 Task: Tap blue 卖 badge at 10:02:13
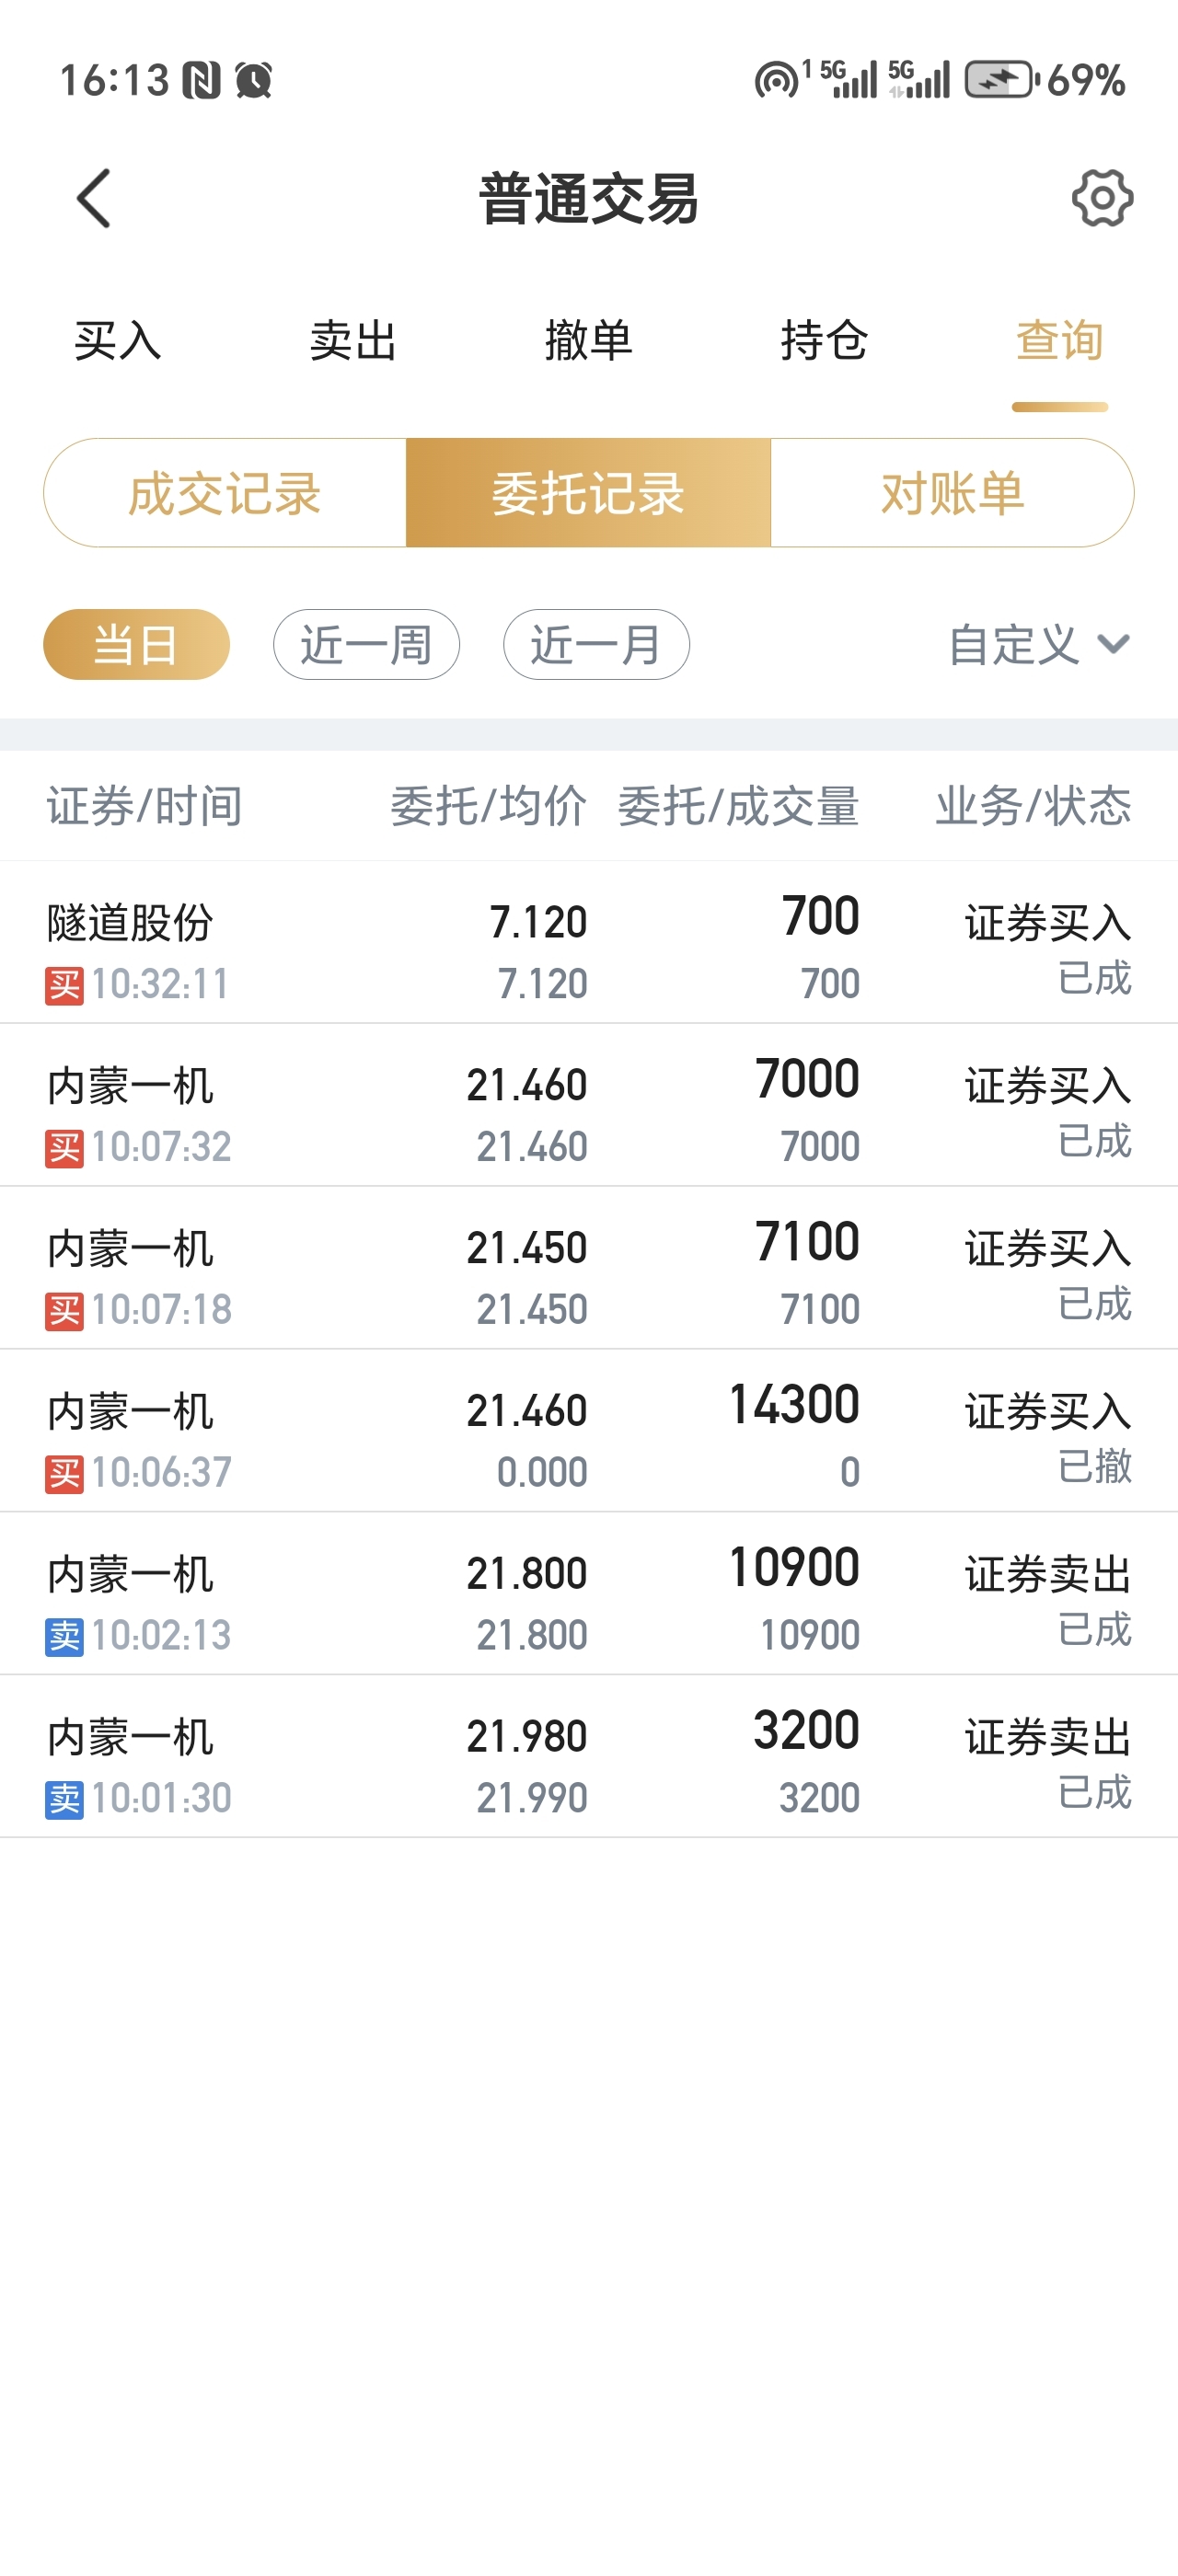click(x=64, y=1637)
